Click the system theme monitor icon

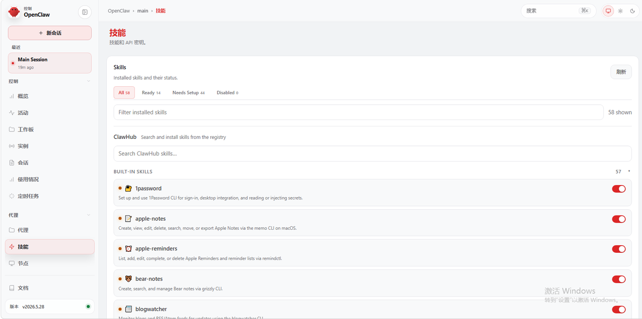click(608, 11)
